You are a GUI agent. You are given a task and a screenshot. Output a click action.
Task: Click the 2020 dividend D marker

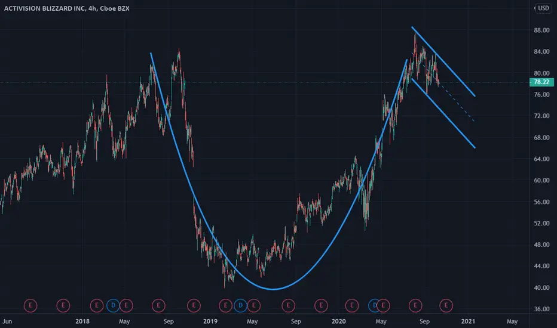[x=373, y=305]
